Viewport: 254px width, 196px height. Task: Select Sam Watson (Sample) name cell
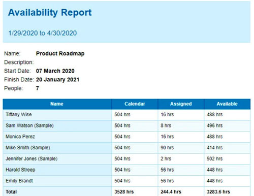click(29, 125)
